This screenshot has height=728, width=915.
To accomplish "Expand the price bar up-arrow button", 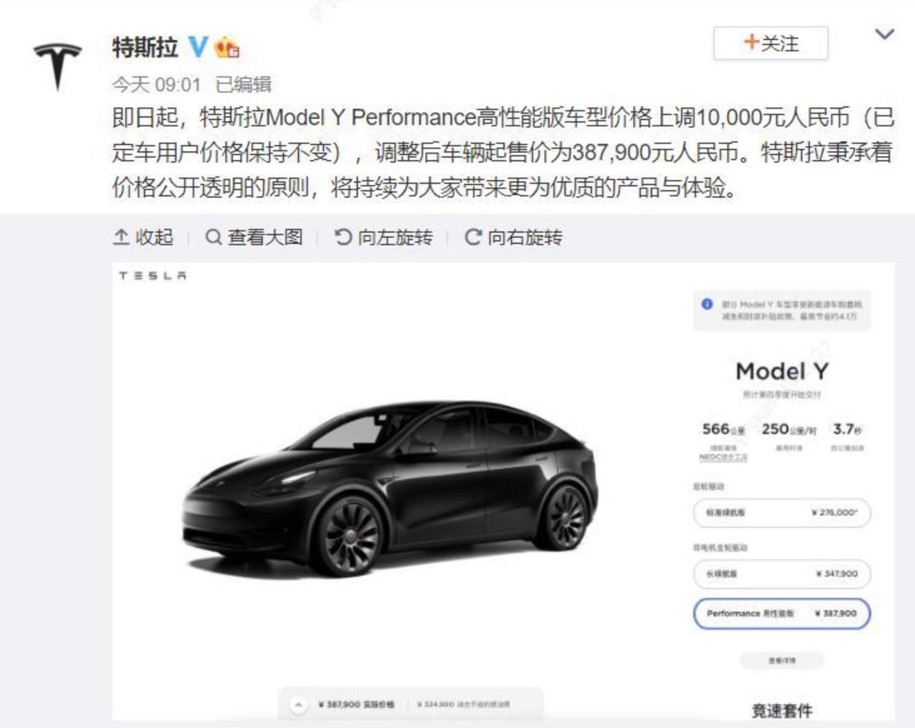I will (299, 705).
